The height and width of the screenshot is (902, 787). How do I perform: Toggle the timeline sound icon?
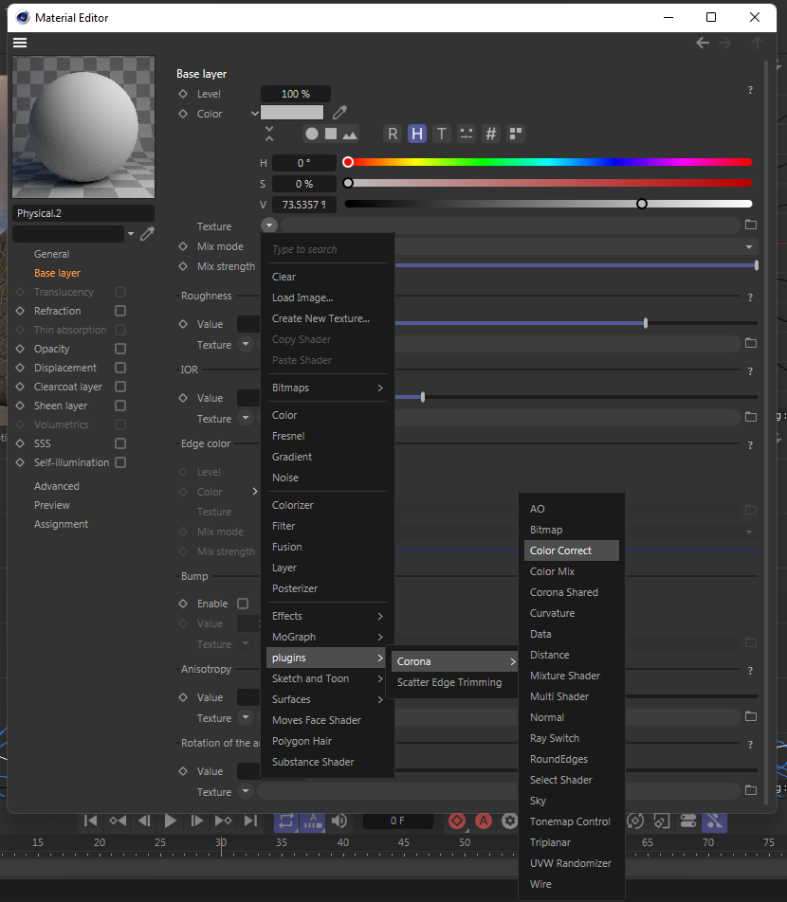[x=339, y=821]
